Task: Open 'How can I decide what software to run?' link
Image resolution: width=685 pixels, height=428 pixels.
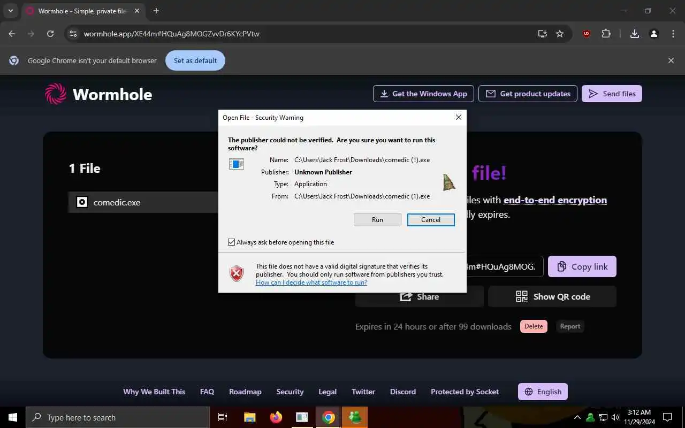Action: (x=311, y=282)
